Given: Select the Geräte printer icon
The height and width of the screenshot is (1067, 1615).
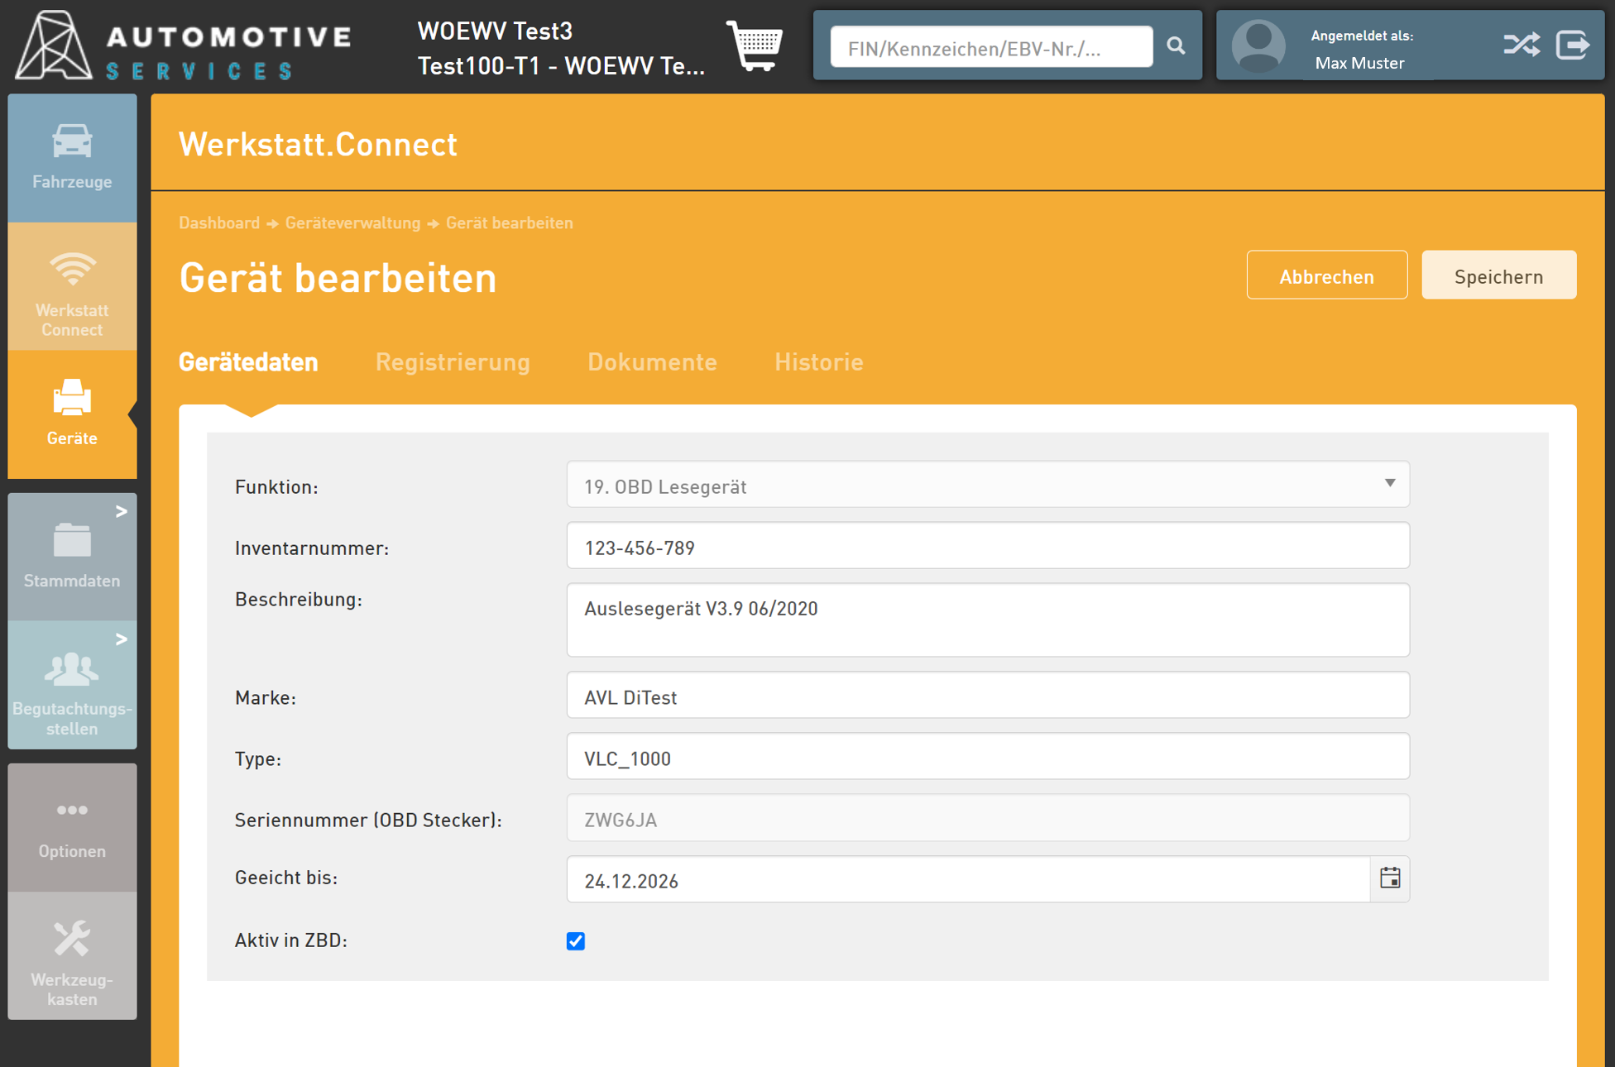Looking at the screenshot, I should [72, 399].
